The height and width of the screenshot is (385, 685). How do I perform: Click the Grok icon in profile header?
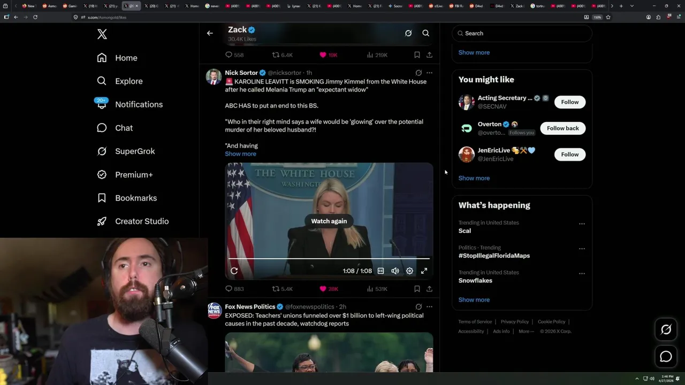(x=408, y=33)
